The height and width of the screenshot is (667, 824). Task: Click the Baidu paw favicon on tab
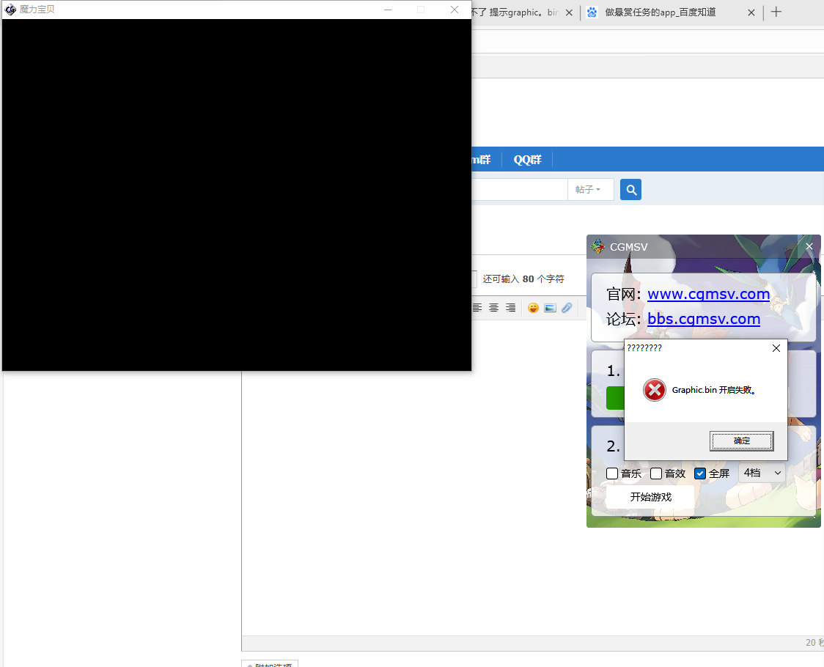pos(592,12)
